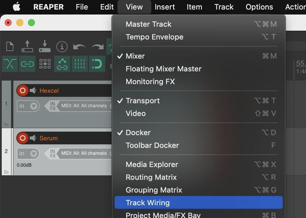
Task: Open Project Settings via the info icon
Action: tap(62, 47)
